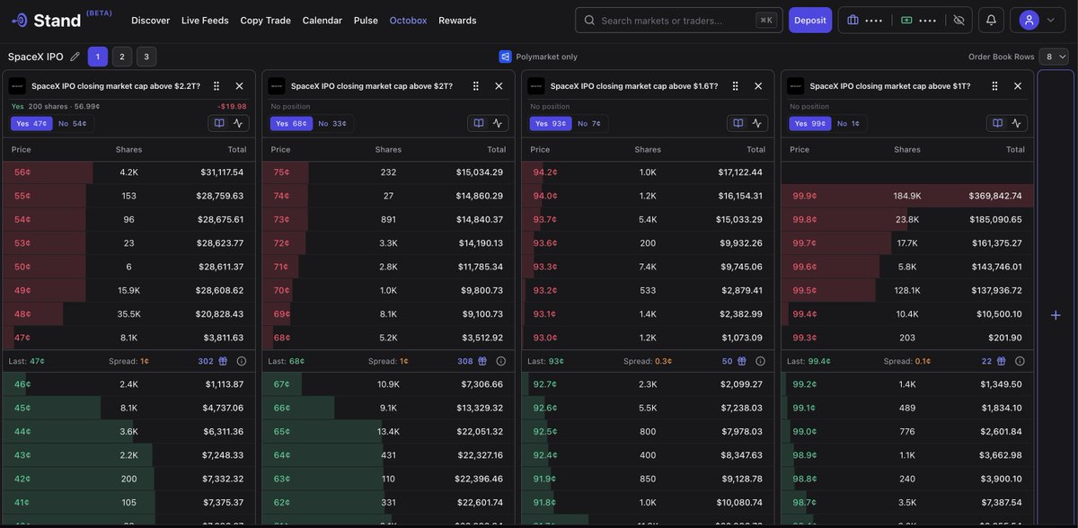The image size is (1078, 528).
Task: Click the 302 traders icon
Action: [224, 361]
